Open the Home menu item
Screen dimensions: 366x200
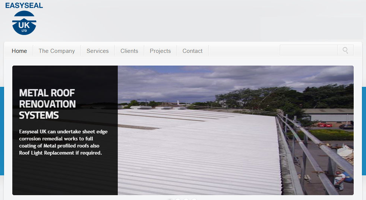[19, 51]
